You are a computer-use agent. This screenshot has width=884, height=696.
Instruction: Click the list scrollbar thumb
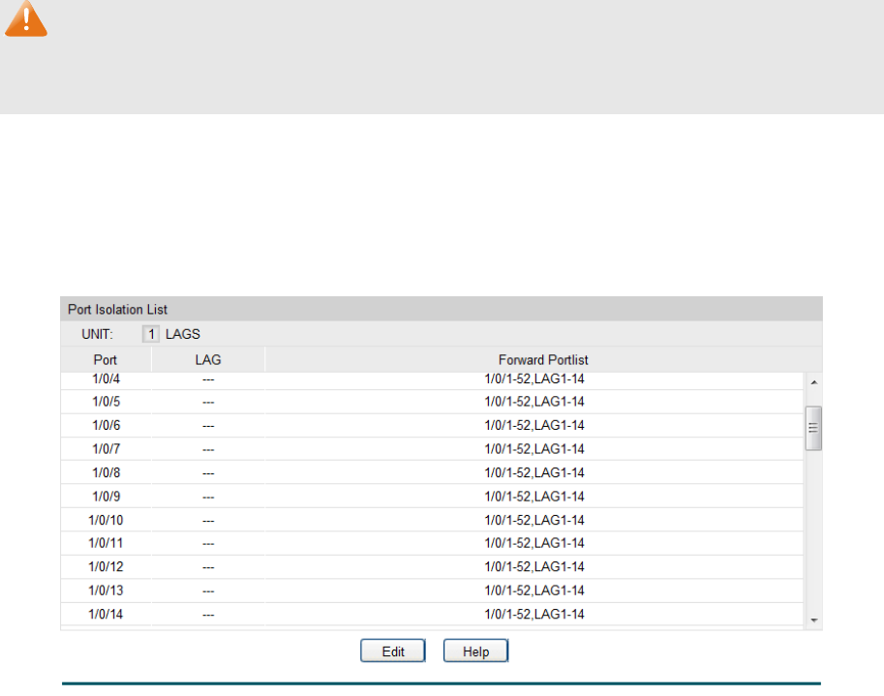click(813, 428)
